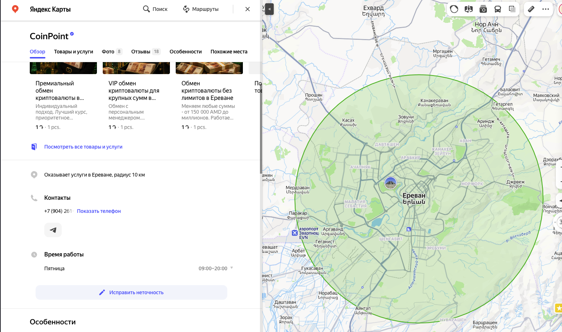
Task: Click the Особенности section heading at bottom
Action: 53,322
